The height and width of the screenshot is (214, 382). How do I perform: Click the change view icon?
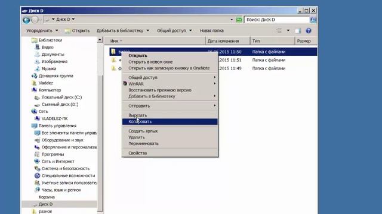pos(279,31)
